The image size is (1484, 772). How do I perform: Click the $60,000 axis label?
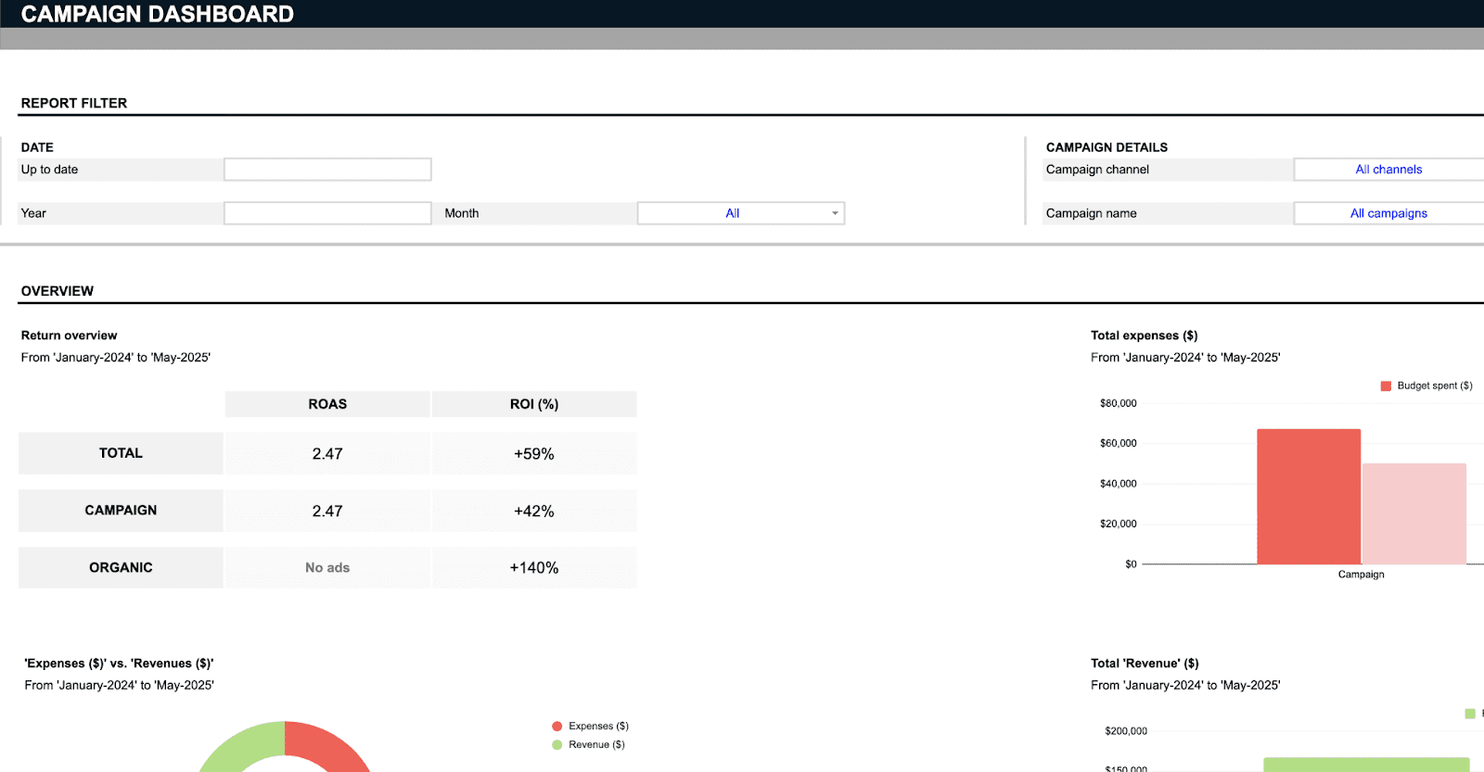(x=1118, y=443)
